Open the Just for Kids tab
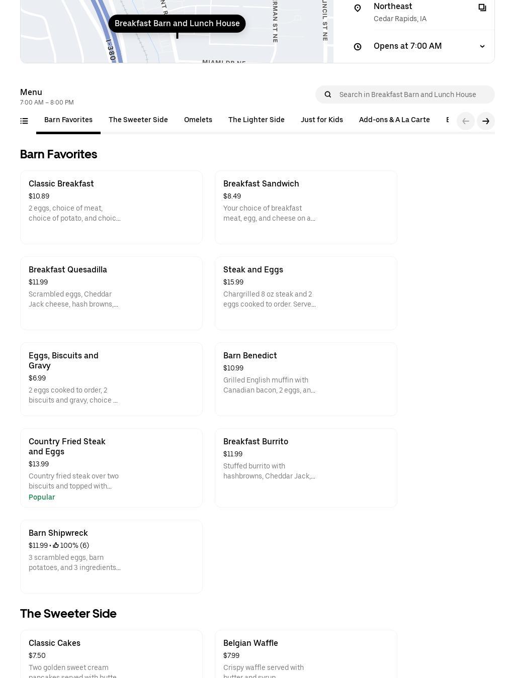 (x=321, y=120)
